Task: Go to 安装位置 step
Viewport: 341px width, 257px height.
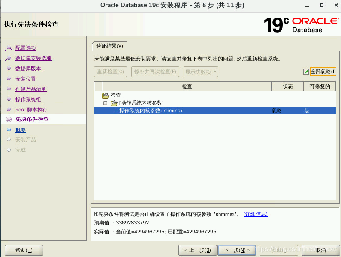Action: point(26,79)
